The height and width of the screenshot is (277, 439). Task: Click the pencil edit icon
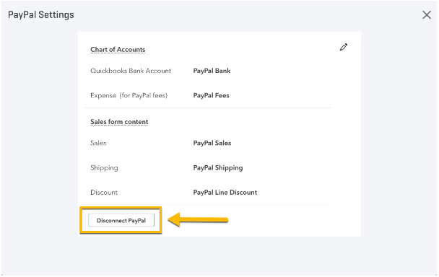click(x=344, y=48)
